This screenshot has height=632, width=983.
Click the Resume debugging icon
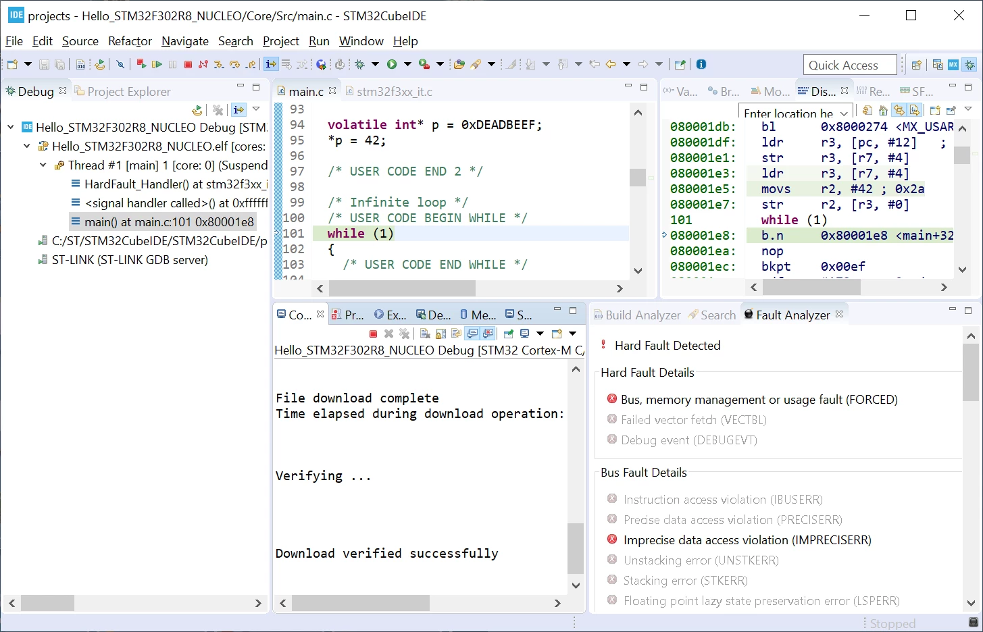pyautogui.click(x=157, y=64)
